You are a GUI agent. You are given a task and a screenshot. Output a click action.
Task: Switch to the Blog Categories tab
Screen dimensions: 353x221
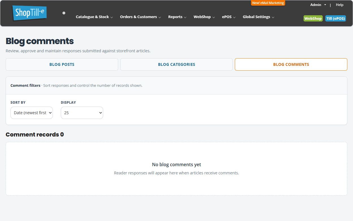pyautogui.click(x=176, y=64)
